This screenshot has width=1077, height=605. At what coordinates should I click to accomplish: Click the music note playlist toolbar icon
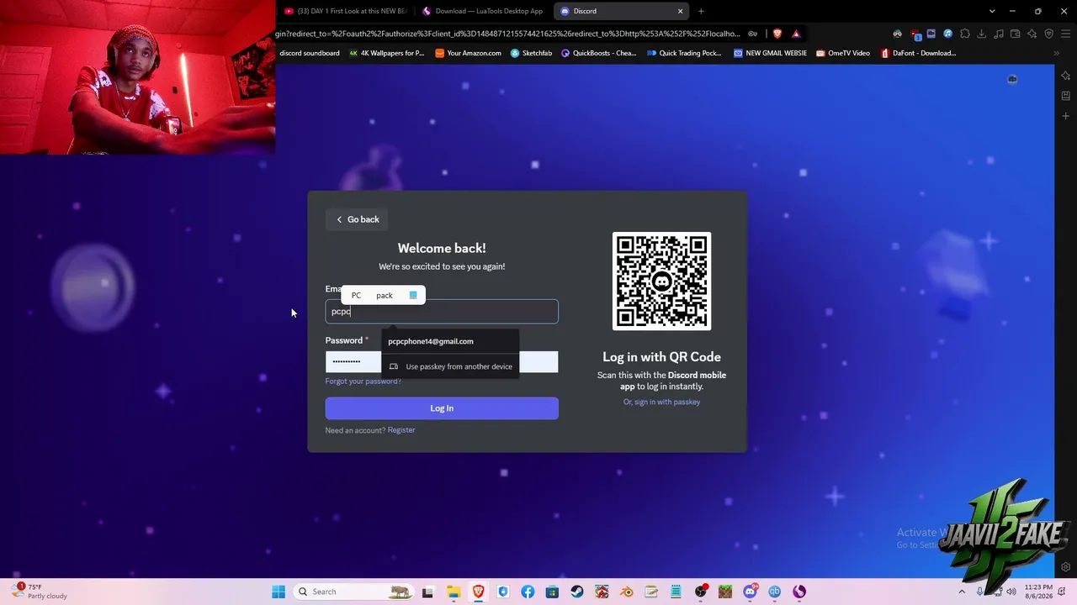[x=998, y=34]
